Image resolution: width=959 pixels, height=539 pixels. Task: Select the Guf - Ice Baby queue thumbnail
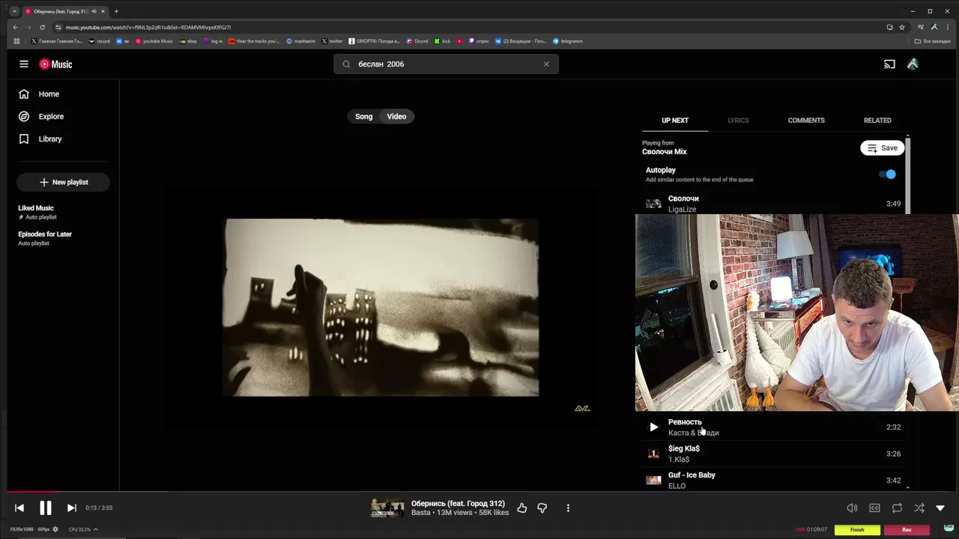tap(653, 480)
